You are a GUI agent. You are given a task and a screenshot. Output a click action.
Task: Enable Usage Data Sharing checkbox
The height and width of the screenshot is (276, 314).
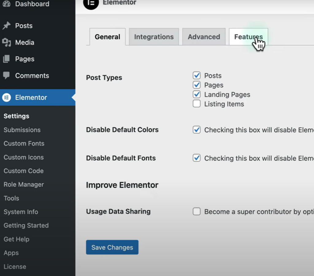tap(197, 212)
